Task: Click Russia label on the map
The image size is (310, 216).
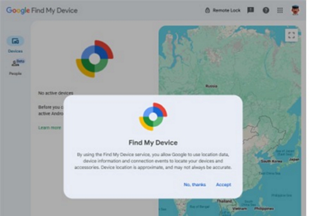Action: pyautogui.click(x=211, y=86)
